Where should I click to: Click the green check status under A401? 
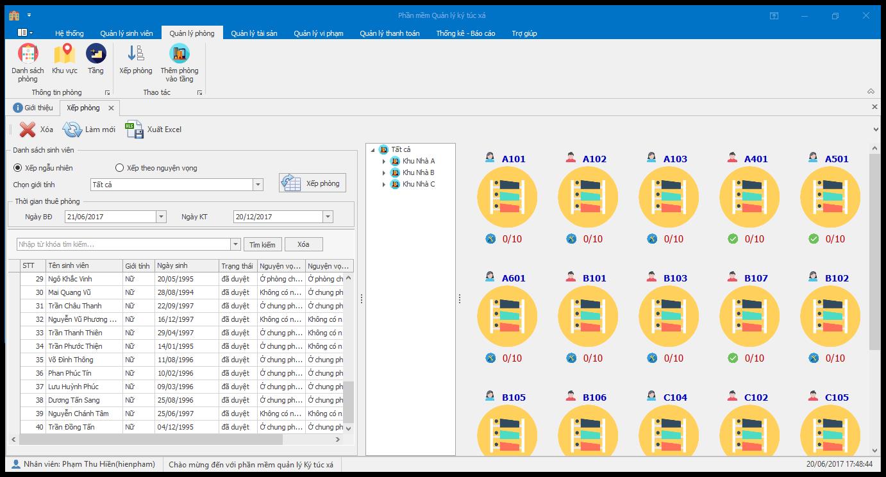(733, 239)
